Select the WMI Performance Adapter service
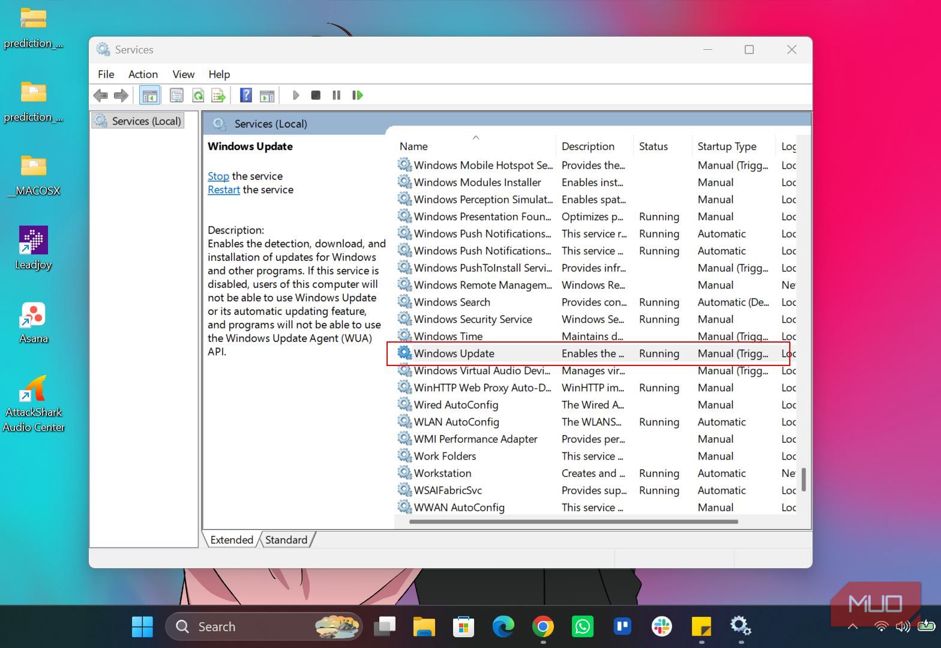The image size is (941, 648). tap(595, 439)
